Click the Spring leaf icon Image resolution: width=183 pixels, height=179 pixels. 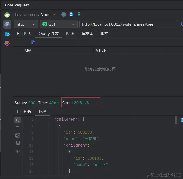7,15
